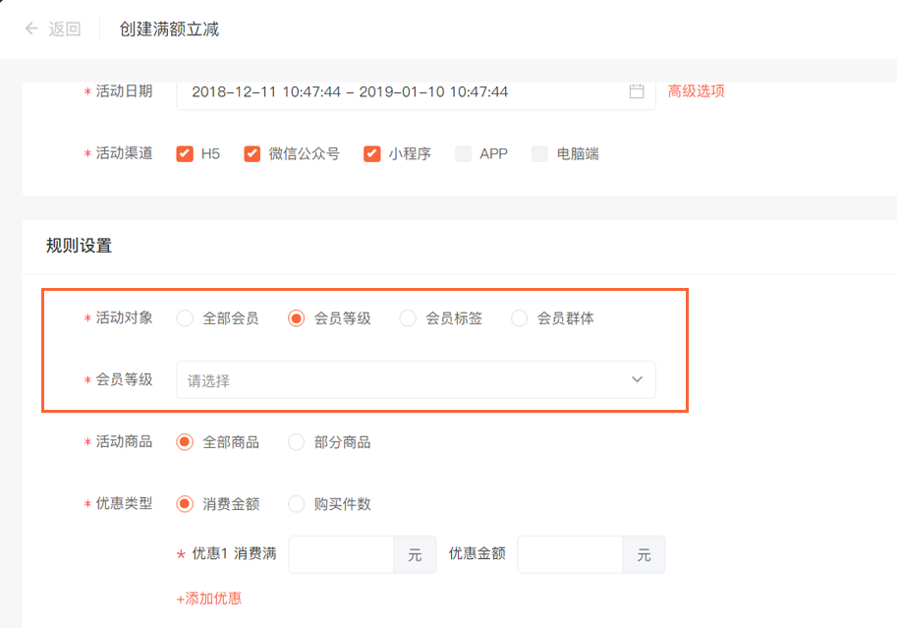
Task: Click the back arrow icon
Action: [x=31, y=29]
